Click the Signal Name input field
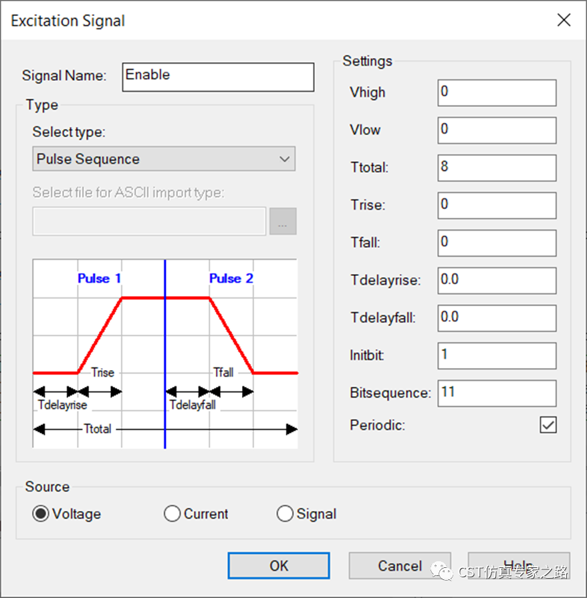The width and height of the screenshot is (587, 598). pyautogui.click(x=218, y=76)
